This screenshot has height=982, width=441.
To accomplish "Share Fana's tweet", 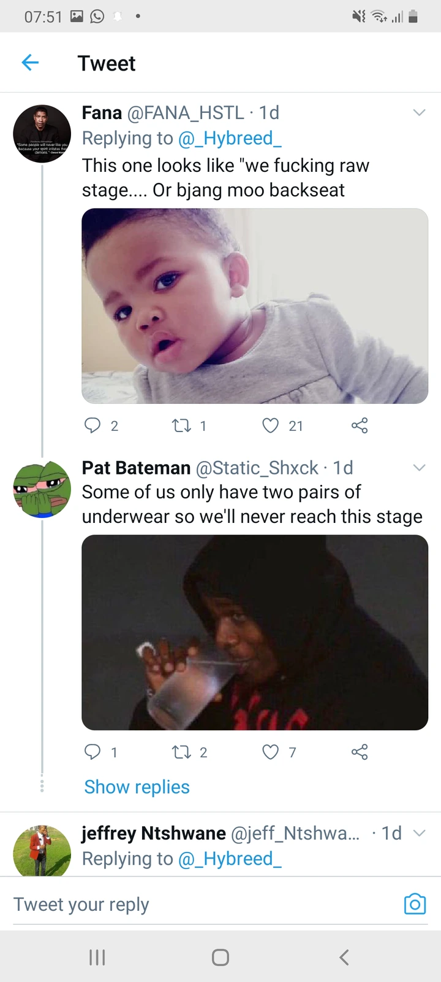I will tap(360, 425).
